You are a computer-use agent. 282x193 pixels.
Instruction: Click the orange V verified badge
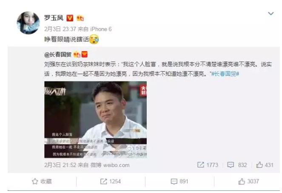[x=70, y=18]
